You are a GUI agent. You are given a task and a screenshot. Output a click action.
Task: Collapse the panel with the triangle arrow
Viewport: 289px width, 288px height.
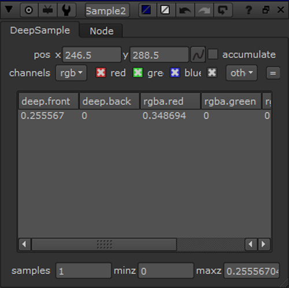pyautogui.click(x=9, y=9)
